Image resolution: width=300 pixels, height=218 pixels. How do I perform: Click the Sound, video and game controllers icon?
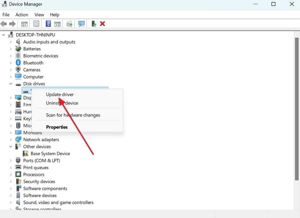18,202
